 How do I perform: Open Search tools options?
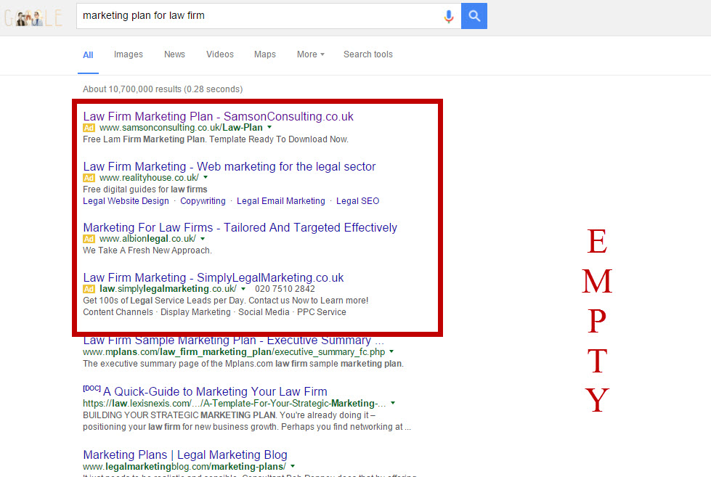[x=368, y=54]
